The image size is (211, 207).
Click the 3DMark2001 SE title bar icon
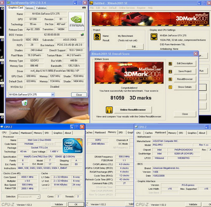click(91, 3)
